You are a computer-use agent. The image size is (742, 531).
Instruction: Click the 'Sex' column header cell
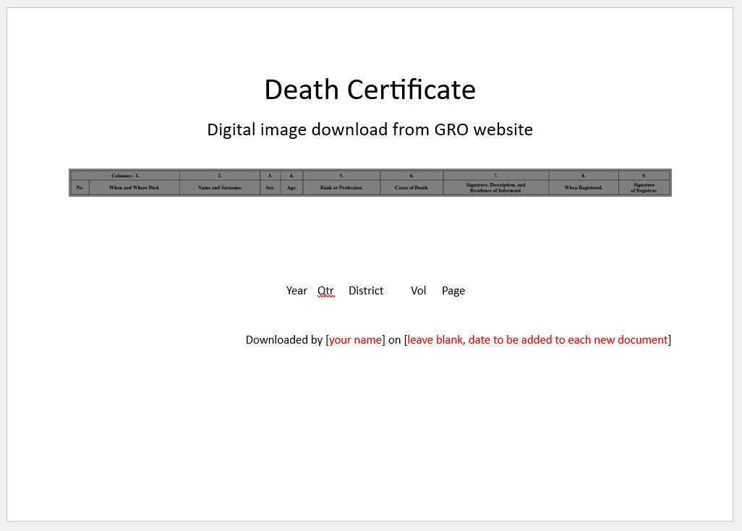270,188
